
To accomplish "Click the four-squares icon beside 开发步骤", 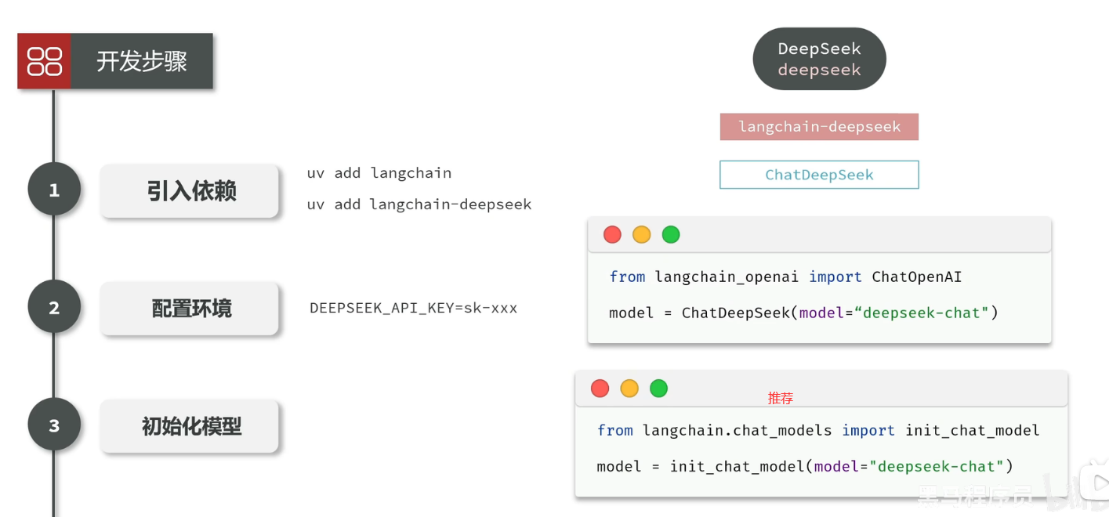I will tap(45, 61).
